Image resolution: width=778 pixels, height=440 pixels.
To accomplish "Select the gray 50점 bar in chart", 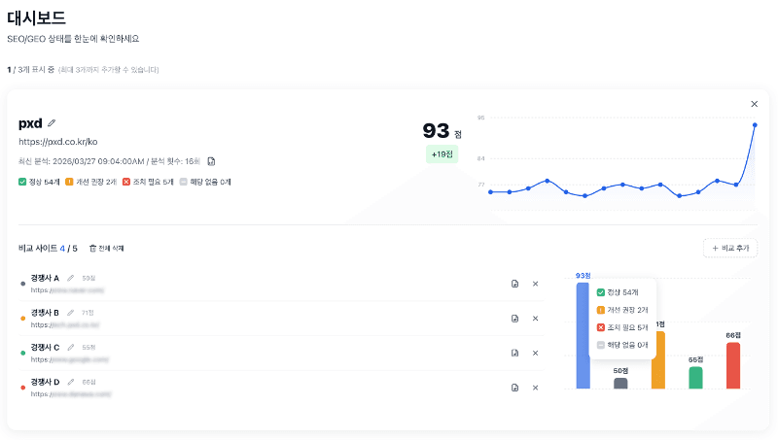I will [620, 384].
